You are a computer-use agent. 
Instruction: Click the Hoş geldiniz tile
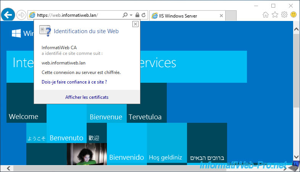(167, 143)
